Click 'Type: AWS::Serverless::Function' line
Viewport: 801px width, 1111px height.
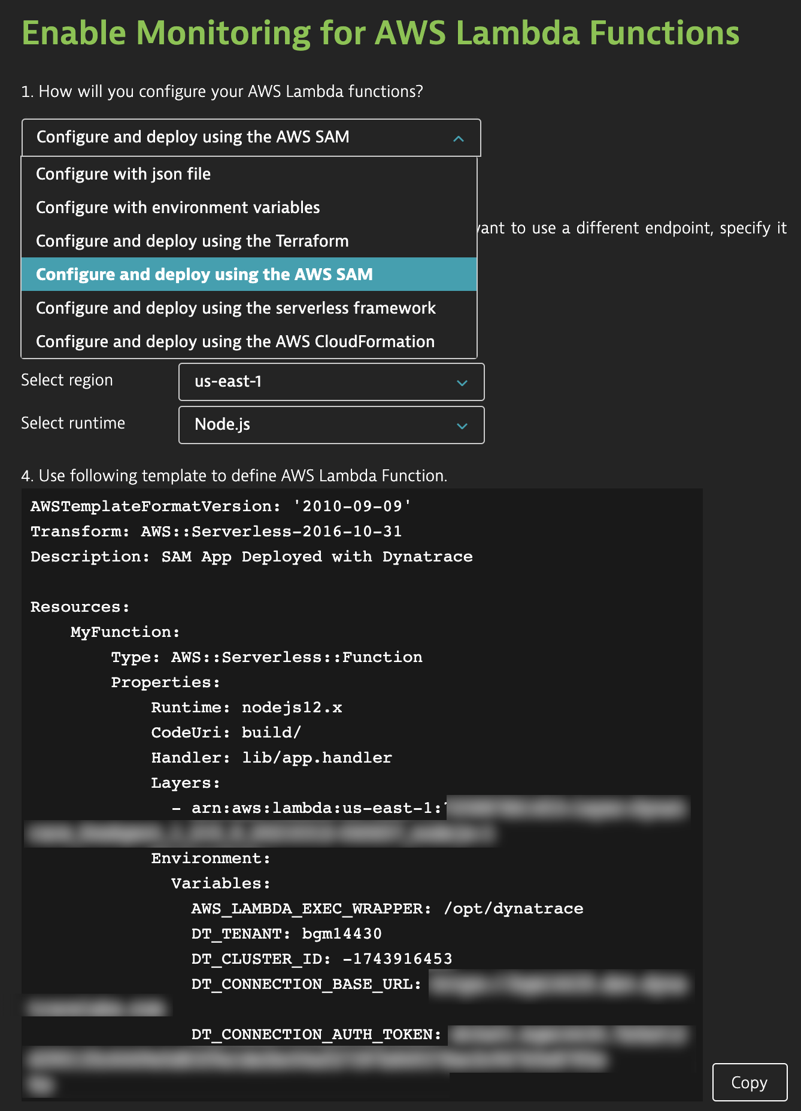pos(266,657)
